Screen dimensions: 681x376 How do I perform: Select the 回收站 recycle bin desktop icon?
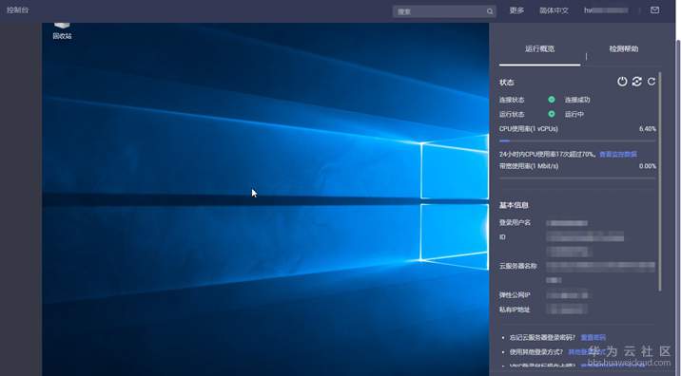coord(62,31)
